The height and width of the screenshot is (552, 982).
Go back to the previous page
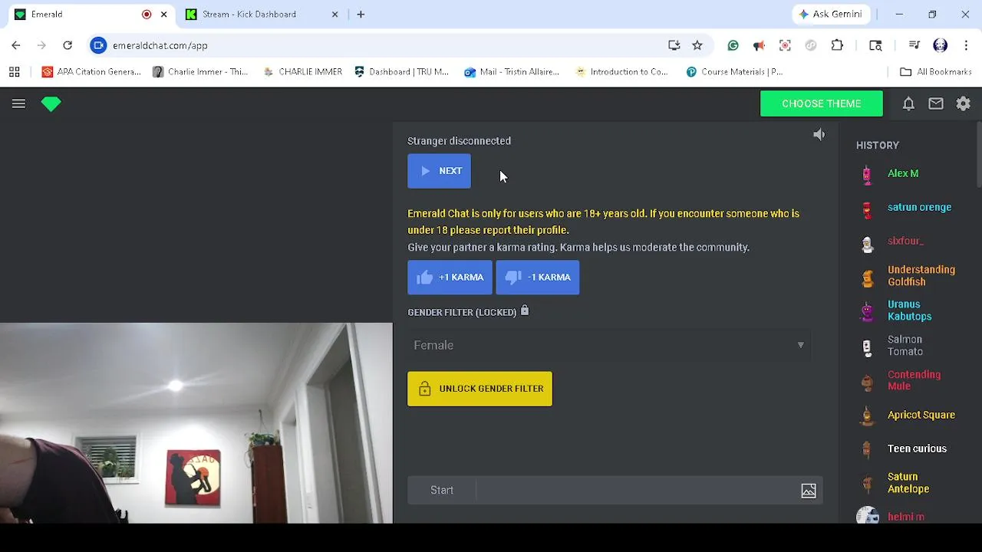pyautogui.click(x=16, y=45)
